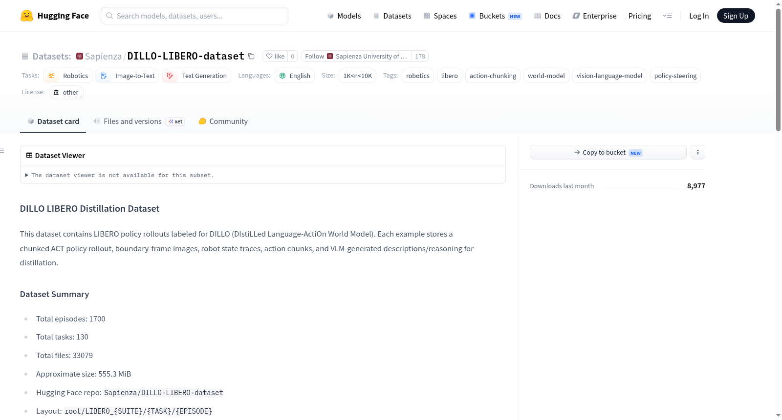Open the three-dot options menu beside Copy to bucket
Screen dimensions: 782x420
click(x=698, y=152)
